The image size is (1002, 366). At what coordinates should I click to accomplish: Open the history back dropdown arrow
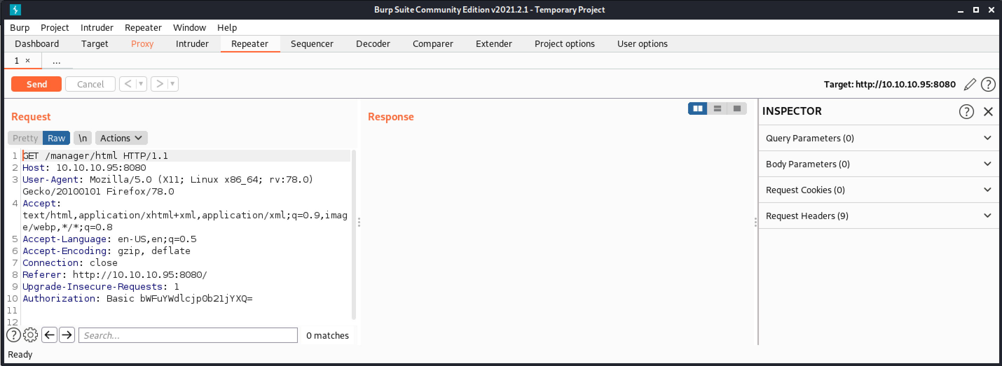141,84
